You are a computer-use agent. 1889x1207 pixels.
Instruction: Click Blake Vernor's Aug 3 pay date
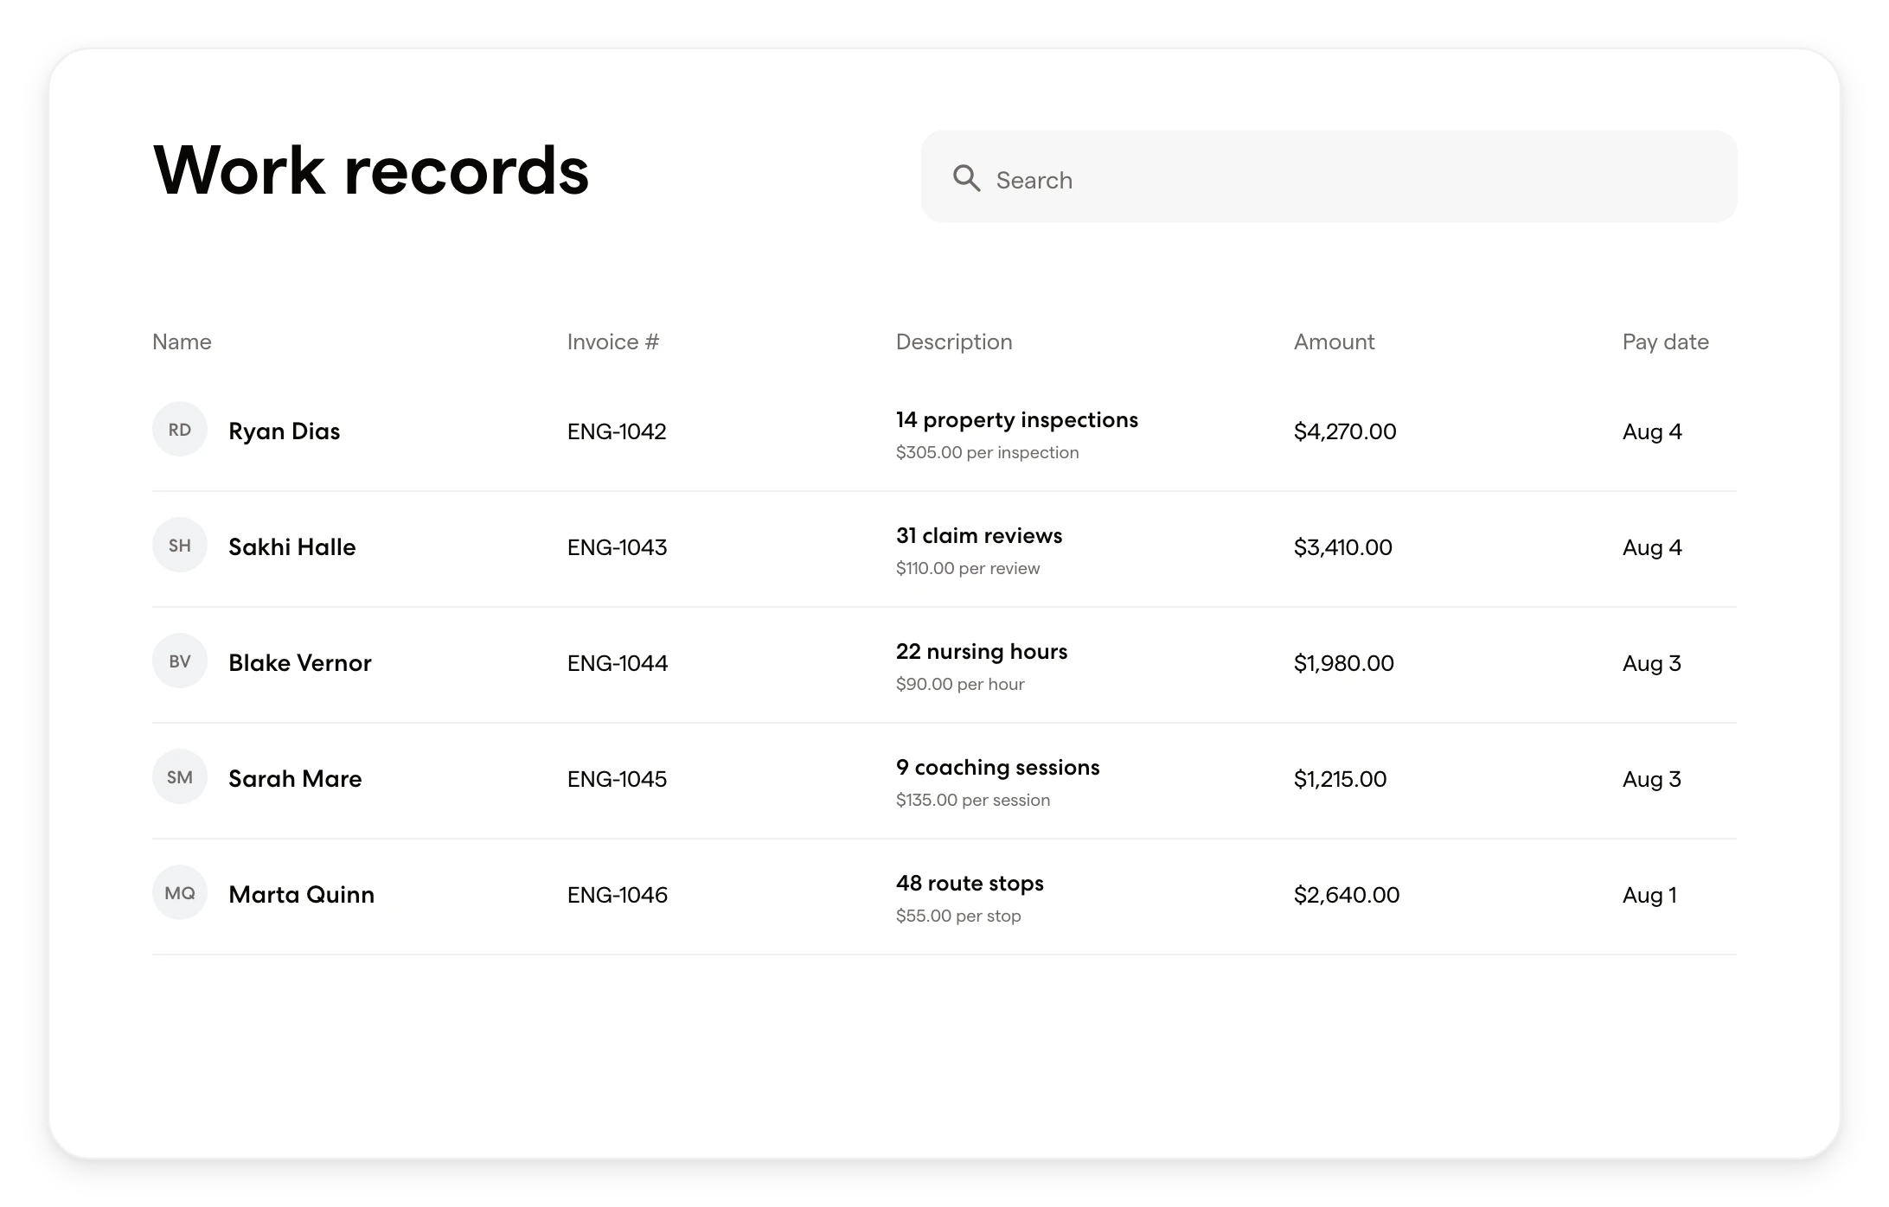(1652, 663)
